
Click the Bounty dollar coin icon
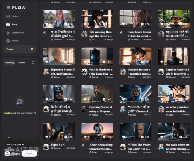pos(8,41)
